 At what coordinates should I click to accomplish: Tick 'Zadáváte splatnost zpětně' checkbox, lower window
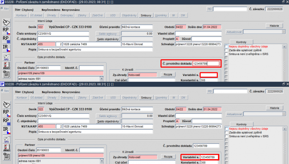coord(227,132)
